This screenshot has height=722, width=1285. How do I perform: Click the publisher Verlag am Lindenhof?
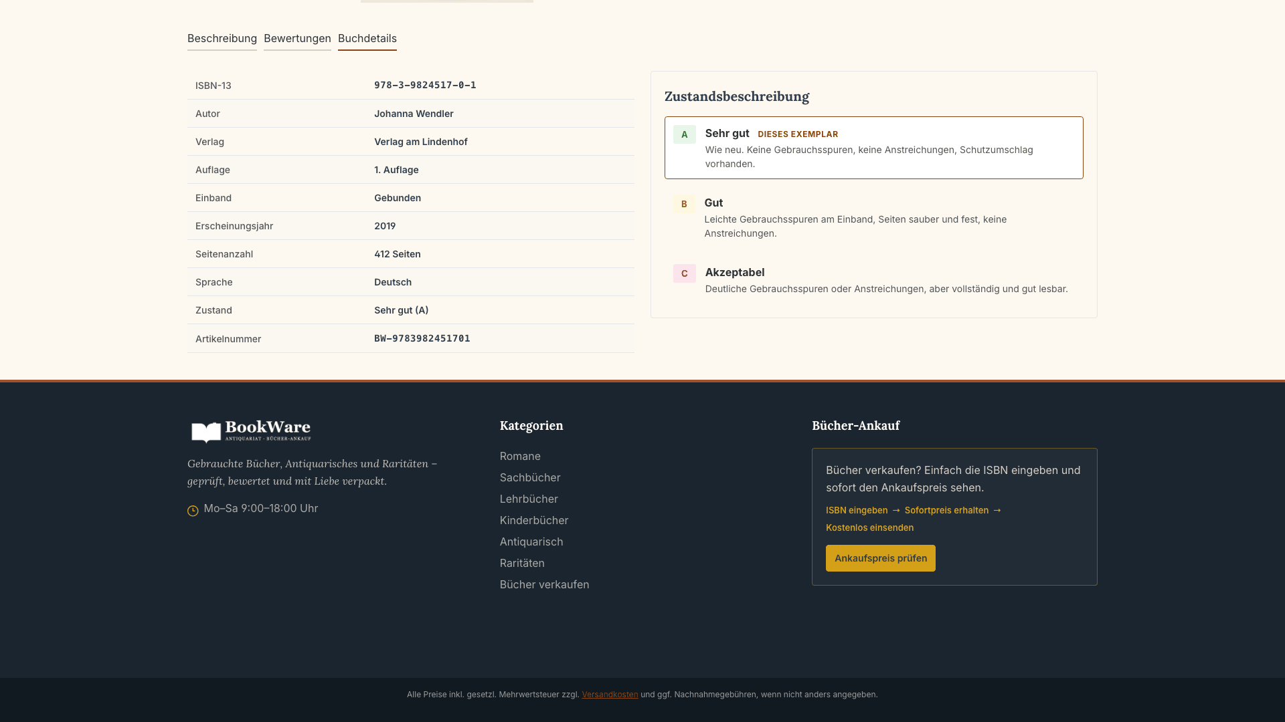point(420,142)
